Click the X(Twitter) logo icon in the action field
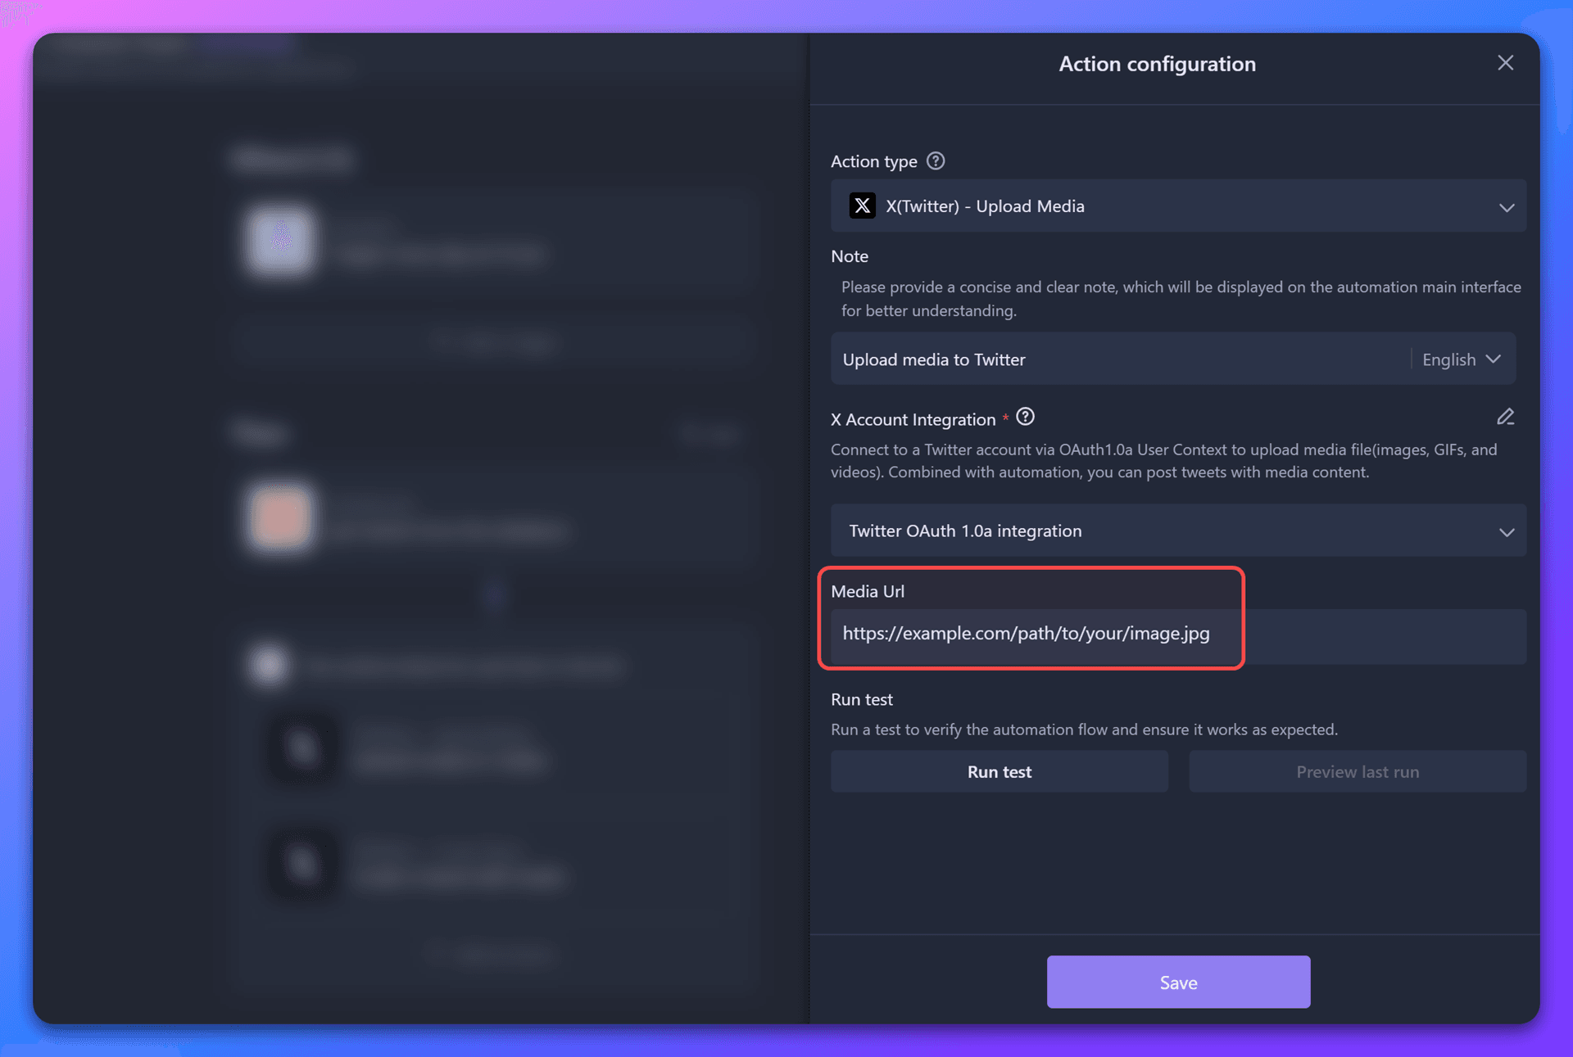1573x1057 pixels. pyautogui.click(x=862, y=206)
